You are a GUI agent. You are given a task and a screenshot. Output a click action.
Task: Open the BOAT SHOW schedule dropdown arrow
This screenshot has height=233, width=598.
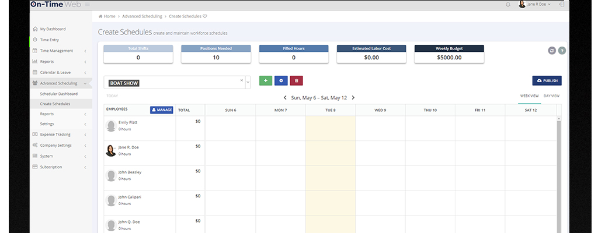[248, 82]
